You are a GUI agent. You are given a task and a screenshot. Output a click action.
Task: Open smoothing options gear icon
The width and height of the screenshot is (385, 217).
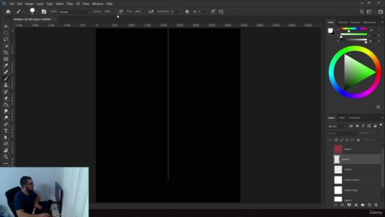pos(187,11)
